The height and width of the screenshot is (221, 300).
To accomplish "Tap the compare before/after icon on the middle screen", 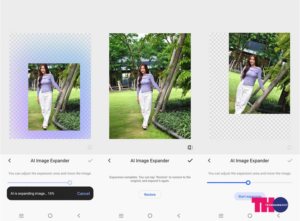I will pyautogui.click(x=190, y=148).
